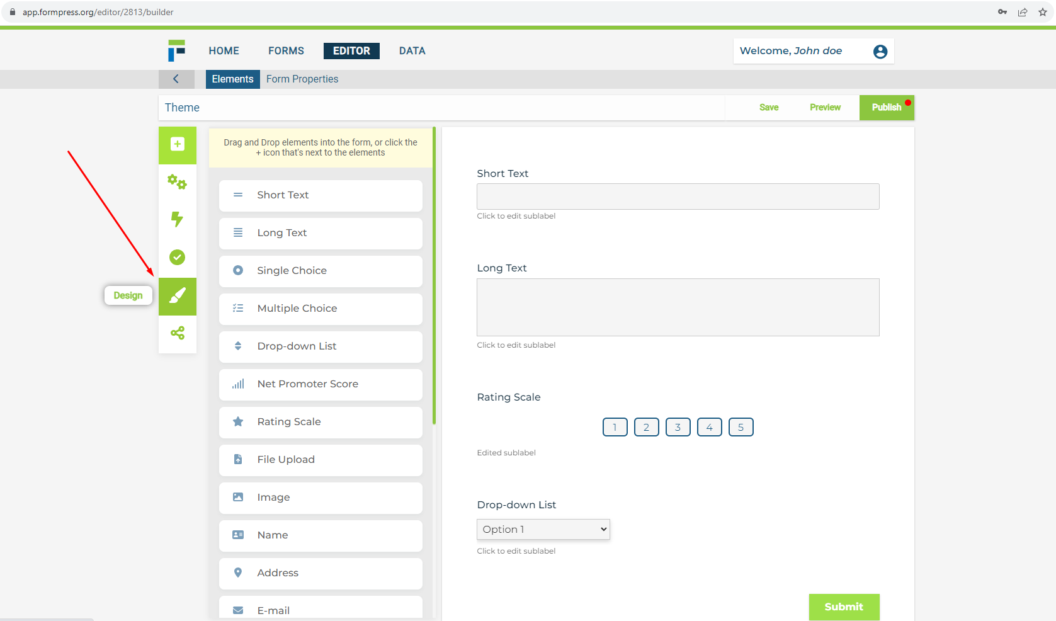The width and height of the screenshot is (1056, 621).
Task: Click the browser password key icon
Action: pyautogui.click(x=1002, y=12)
